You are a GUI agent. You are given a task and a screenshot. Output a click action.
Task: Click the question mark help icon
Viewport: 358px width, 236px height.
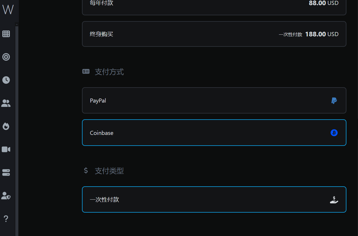[6, 219]
